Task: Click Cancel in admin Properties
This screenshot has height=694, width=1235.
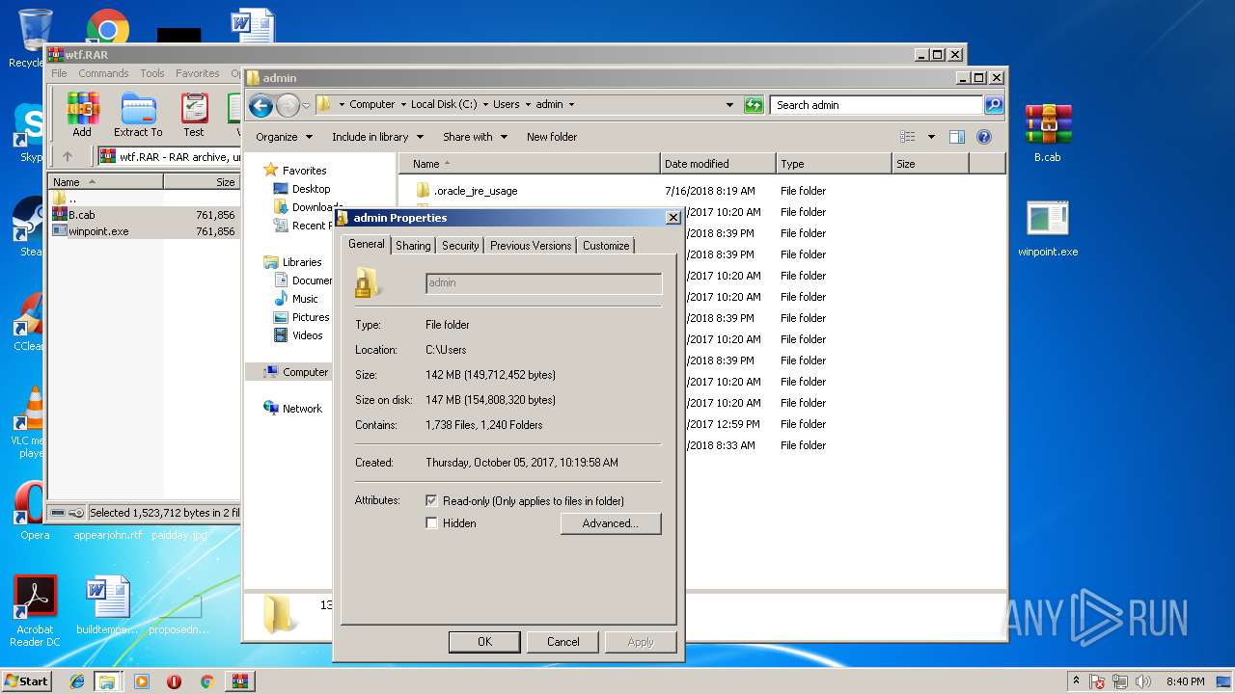Action: click(x=563, y=641)
